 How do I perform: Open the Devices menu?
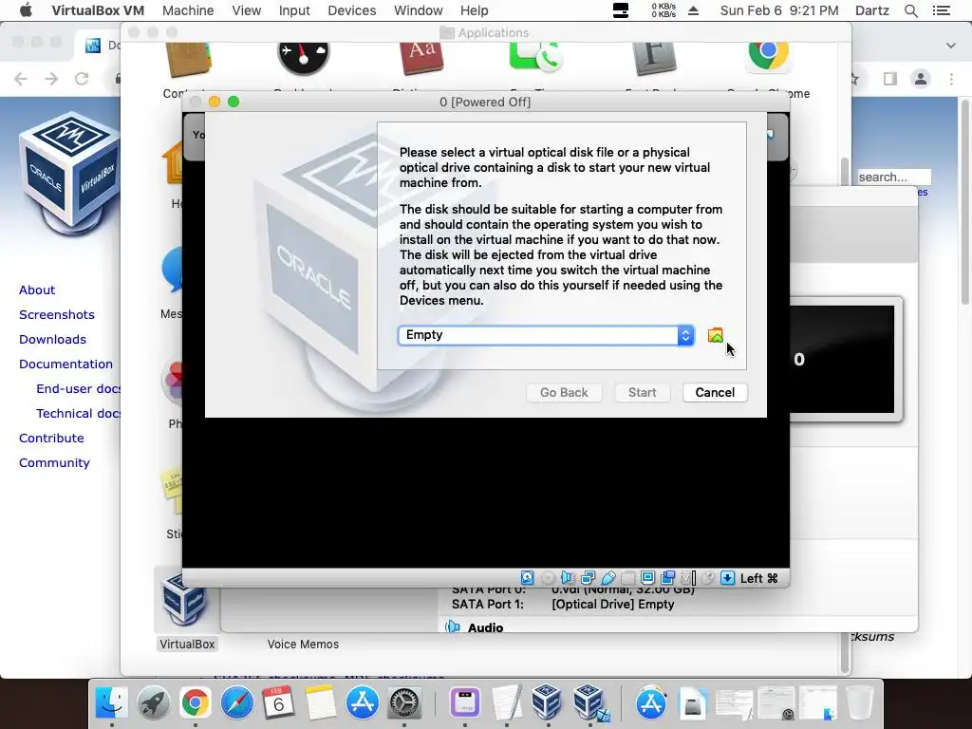point(351,10)
